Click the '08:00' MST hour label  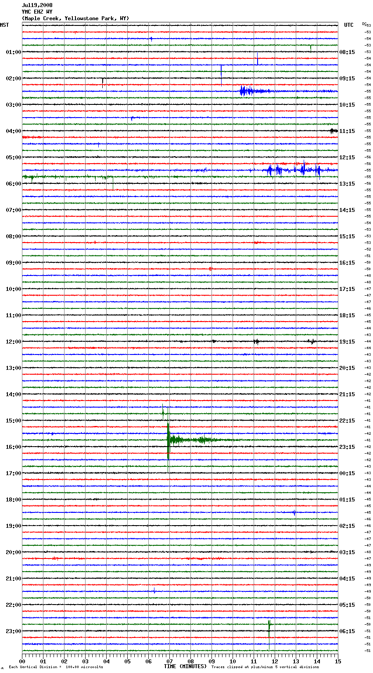point(13,236)
